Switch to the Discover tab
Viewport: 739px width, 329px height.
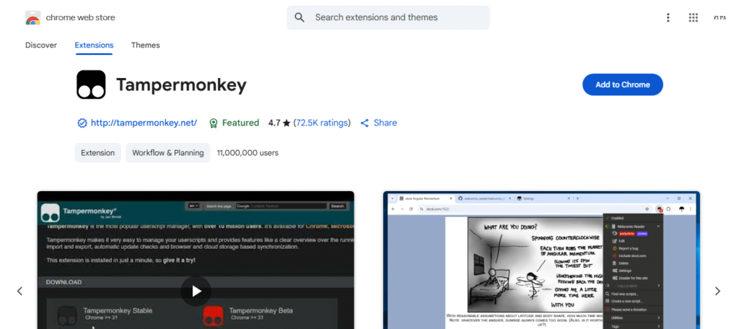point(41,45)
